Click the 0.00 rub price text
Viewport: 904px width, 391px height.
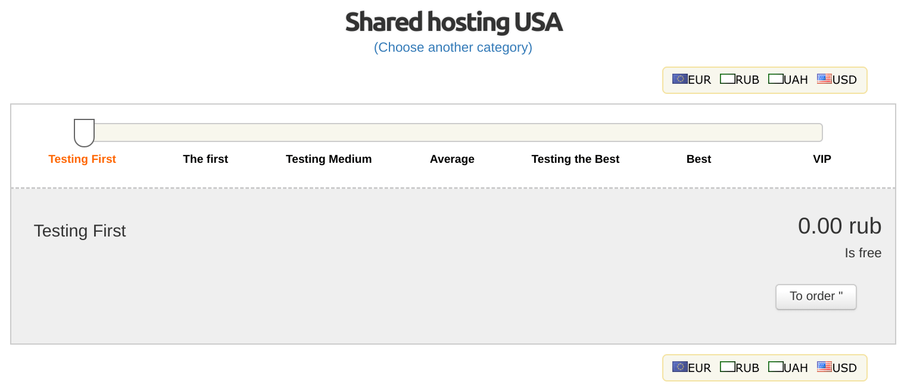(840, 226)
